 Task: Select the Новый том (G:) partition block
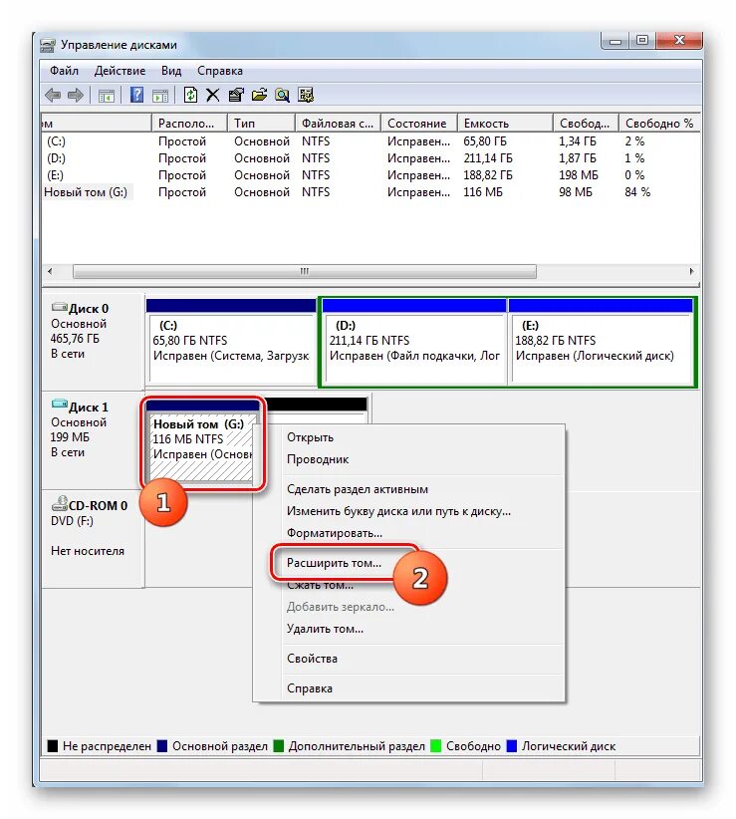point(202,441)
